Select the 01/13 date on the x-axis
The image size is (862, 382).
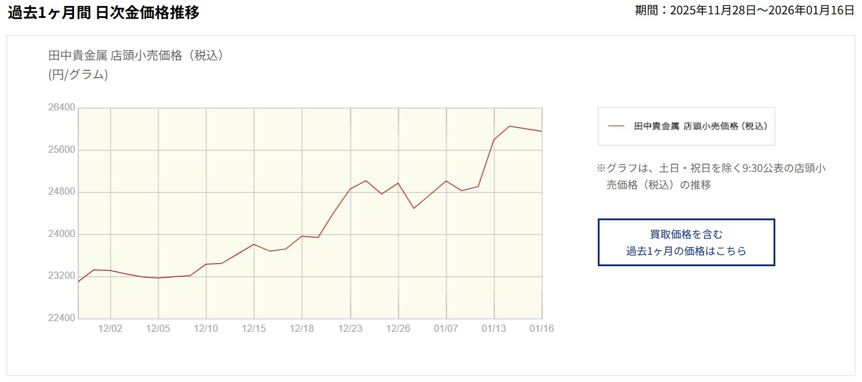click(494, 328)
